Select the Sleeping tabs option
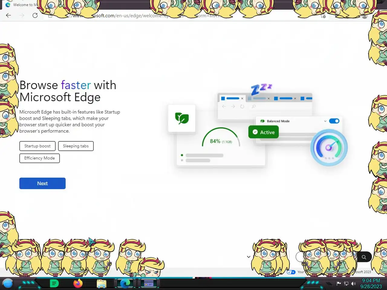Viewport: 387px width, 290px height. 76,146
